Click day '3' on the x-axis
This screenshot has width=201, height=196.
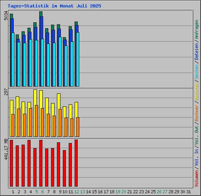[x=25, y=192]
